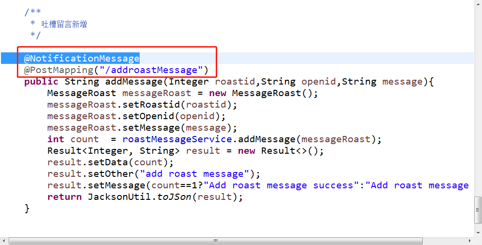The width and height of the screenshot is (482, 245).
Task: Click the Chinese comment 吐槽留言新增
Action: [x=64, y=24]
